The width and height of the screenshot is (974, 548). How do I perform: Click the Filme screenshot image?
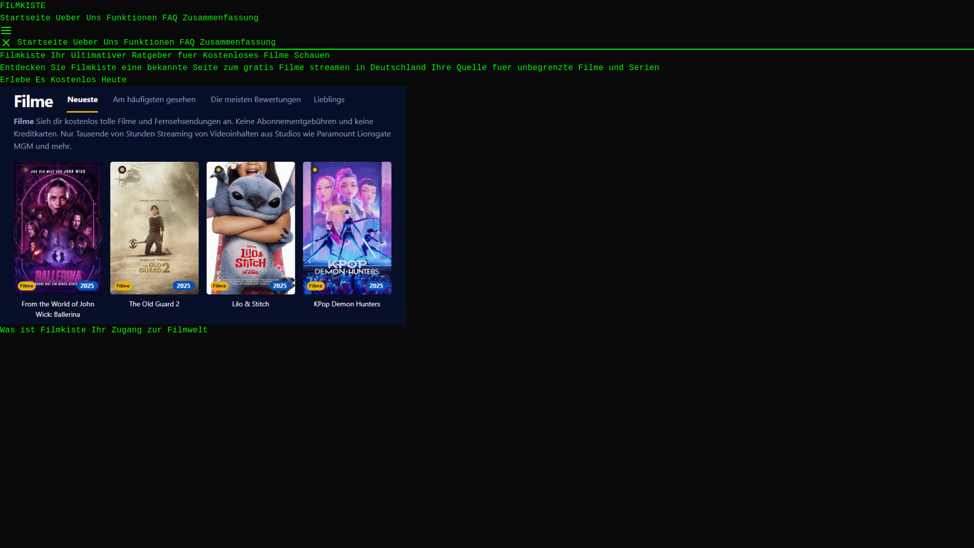coord(203,205)
